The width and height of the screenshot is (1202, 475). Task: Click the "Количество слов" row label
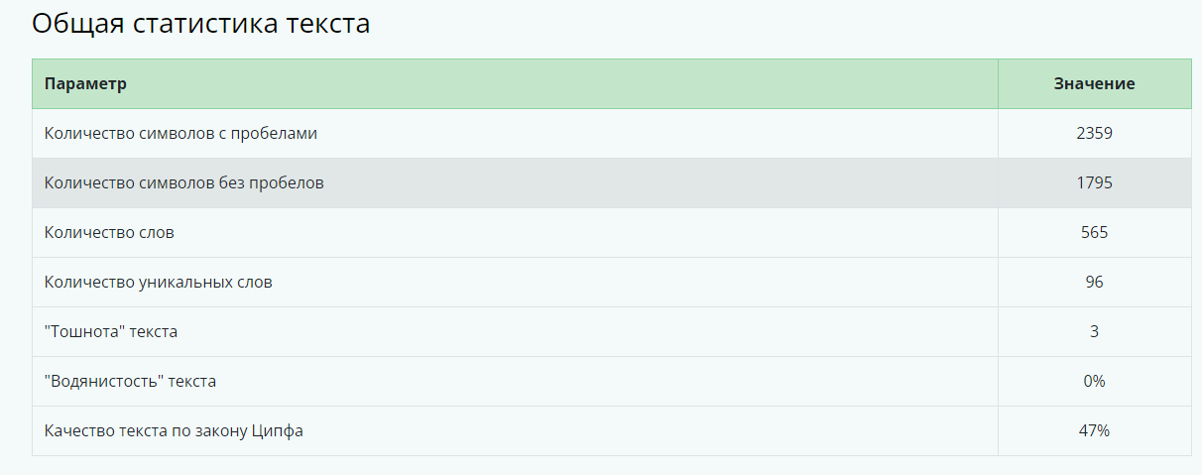coord(109,232)
